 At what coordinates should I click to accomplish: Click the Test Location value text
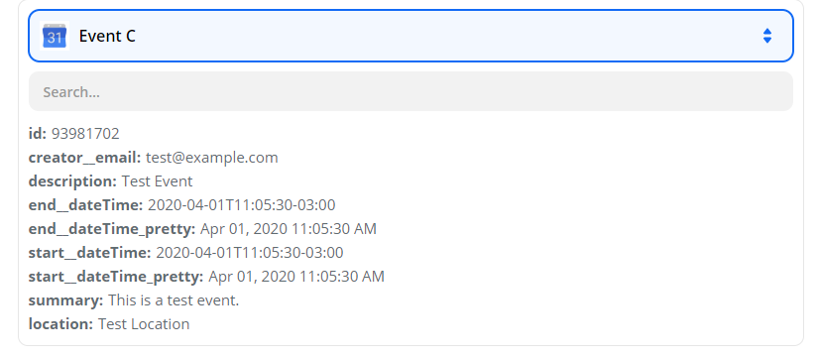144,324
